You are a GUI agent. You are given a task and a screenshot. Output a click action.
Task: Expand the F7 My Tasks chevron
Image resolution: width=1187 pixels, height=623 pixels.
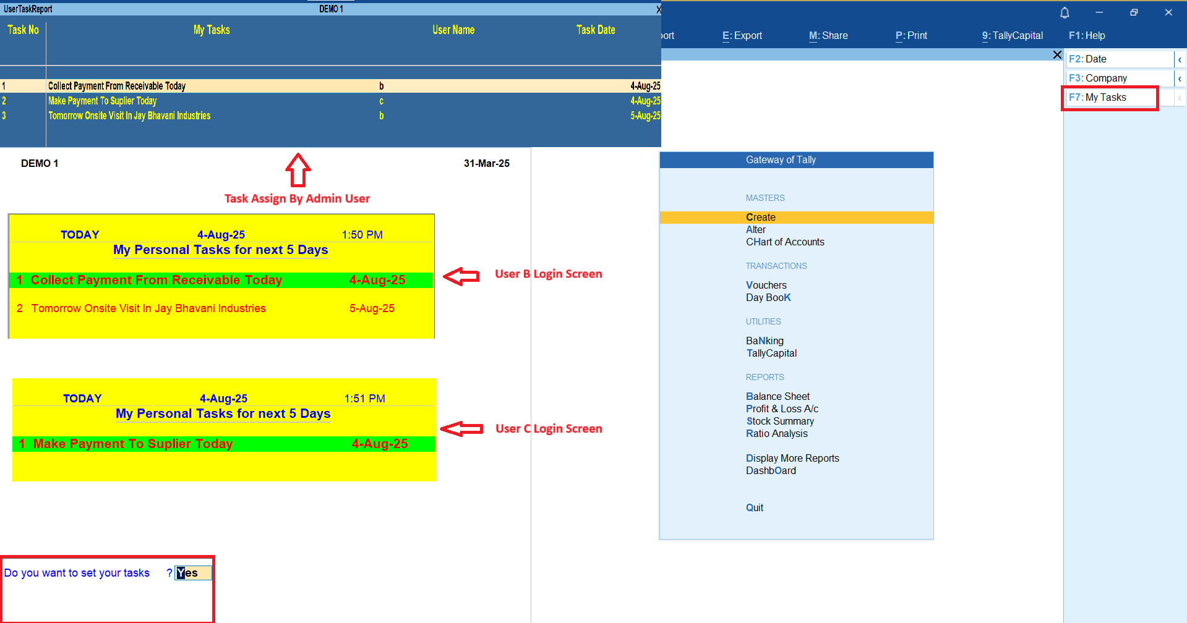click(1180, 98)
